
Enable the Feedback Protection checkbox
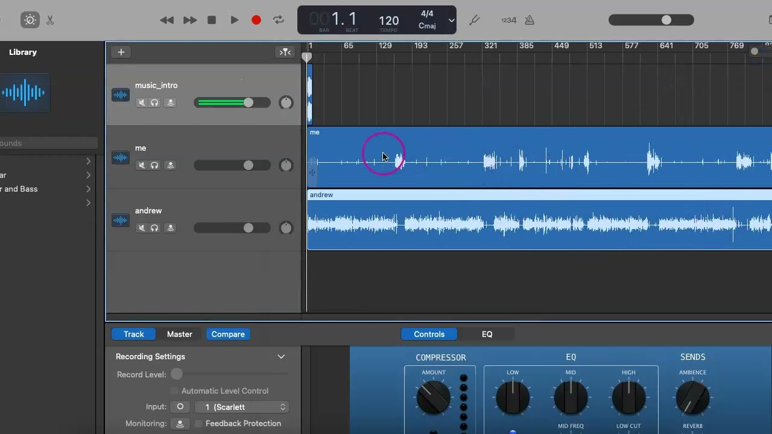(x=198, y=423)
